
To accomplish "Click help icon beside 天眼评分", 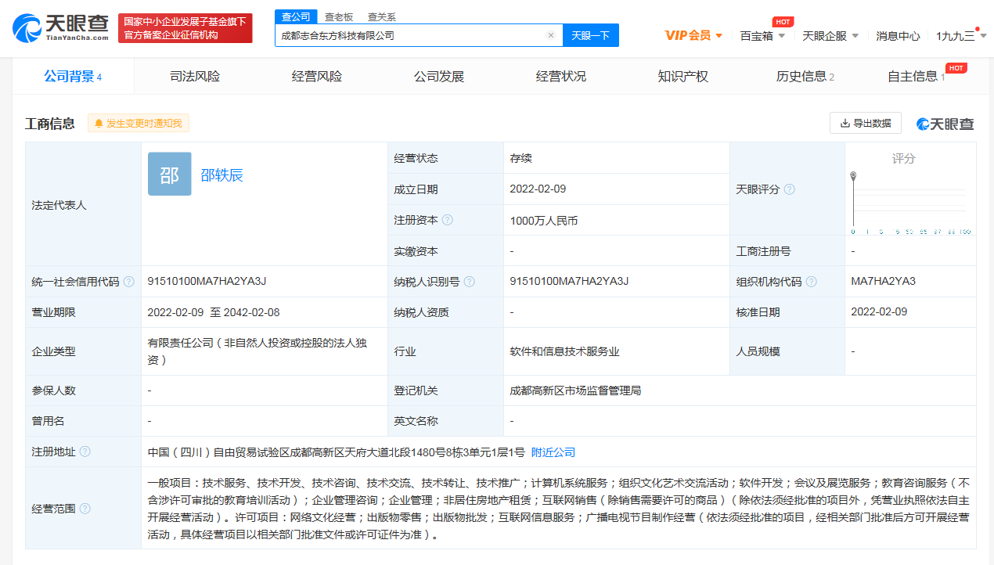I will (x=790, y=189).
